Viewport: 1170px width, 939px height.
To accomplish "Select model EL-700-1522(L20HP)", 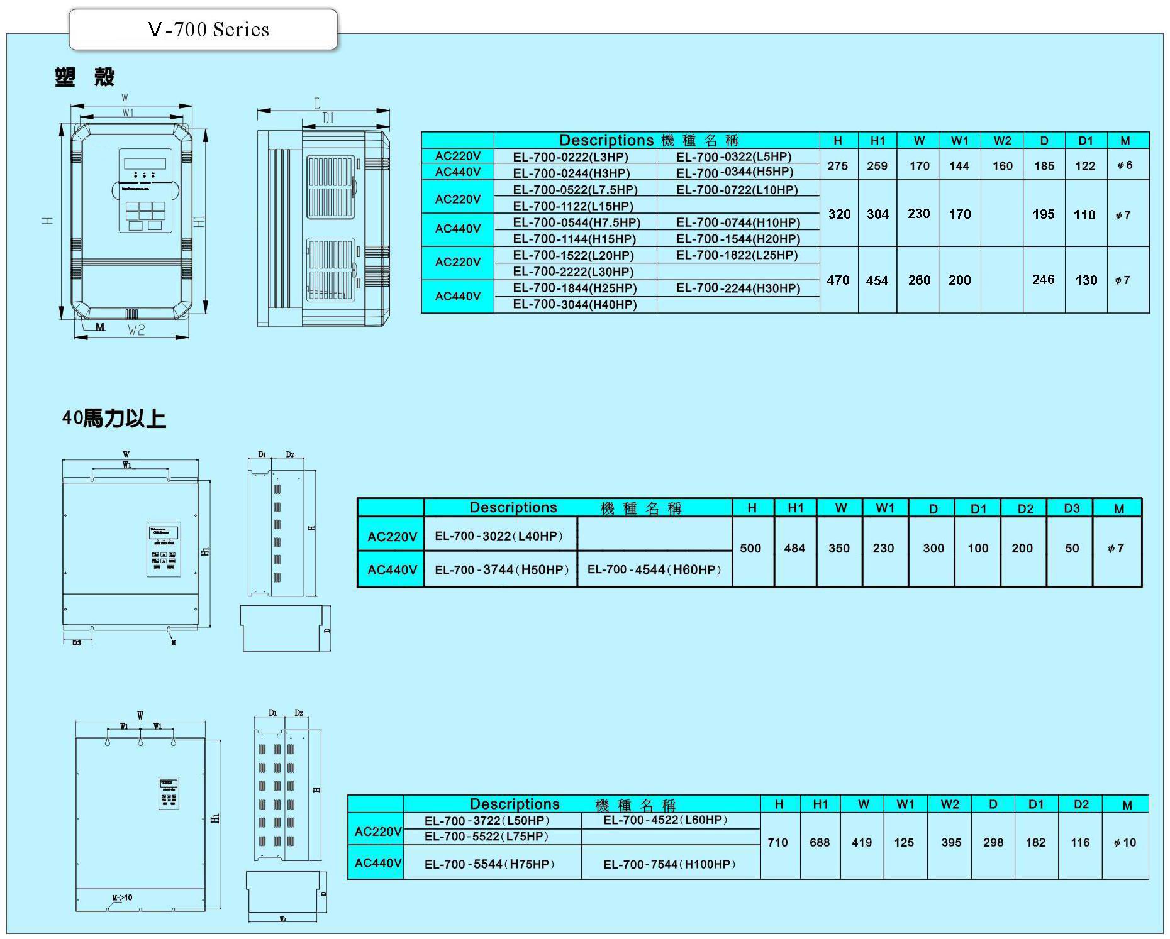I will [573, 255].
